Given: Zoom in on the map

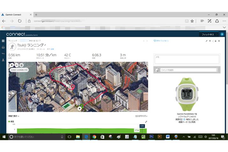Looking at the screenshot, I should pyautogui.click(x=12, y=65).
